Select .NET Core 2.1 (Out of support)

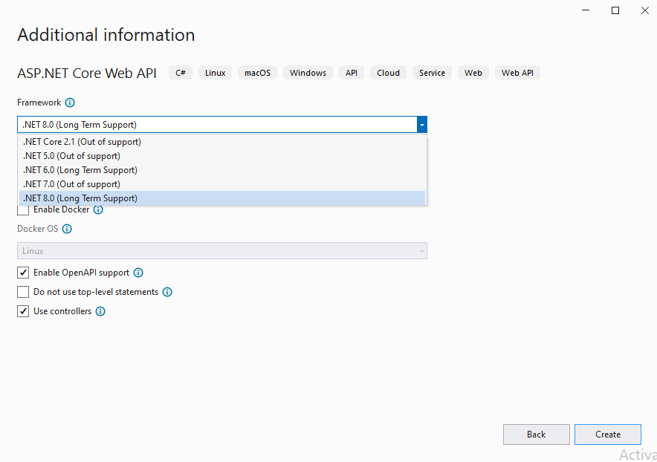point(222,142)
